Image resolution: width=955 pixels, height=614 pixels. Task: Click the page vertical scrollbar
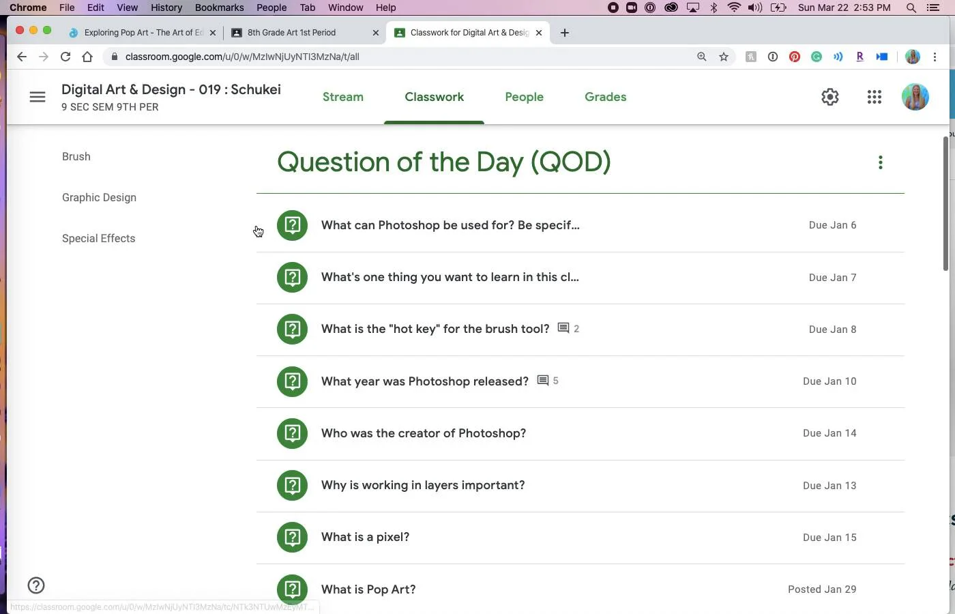[x=945, y=205]
